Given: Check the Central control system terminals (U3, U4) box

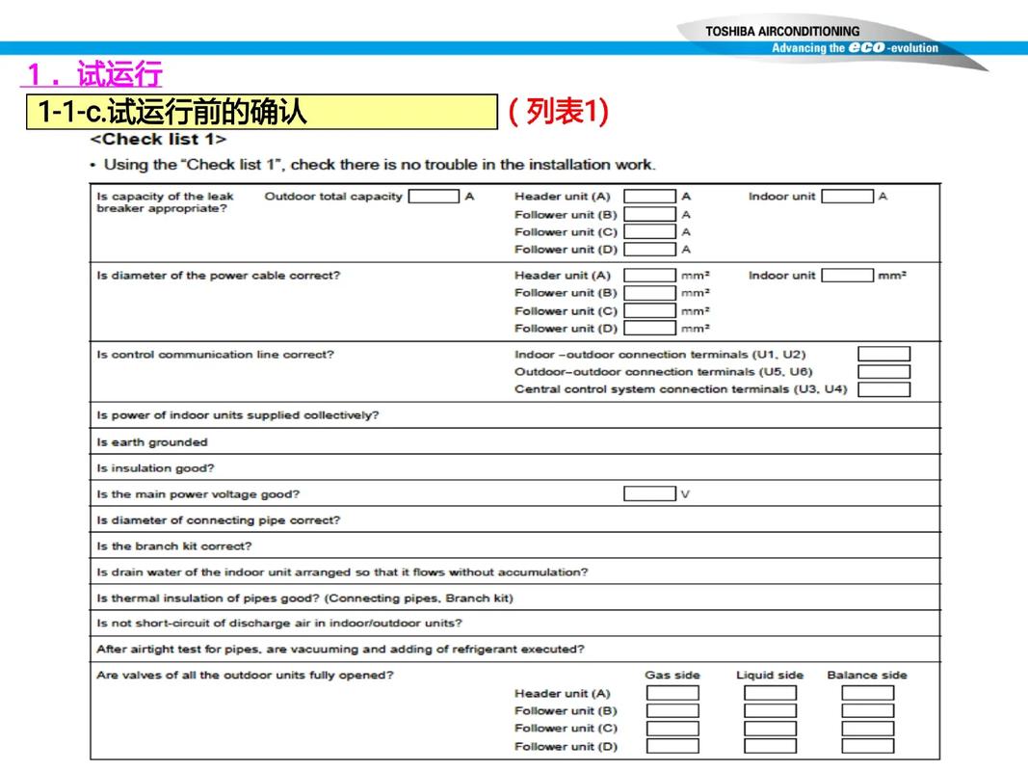Looking at the screenshot, I should pyautogui.click(x=883, y=390).
